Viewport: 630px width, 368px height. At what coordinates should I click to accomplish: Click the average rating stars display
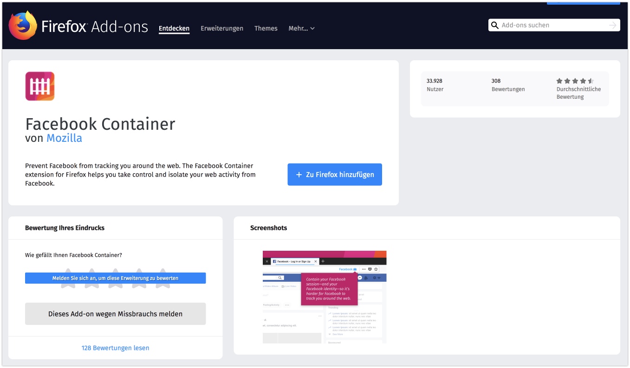575,81
